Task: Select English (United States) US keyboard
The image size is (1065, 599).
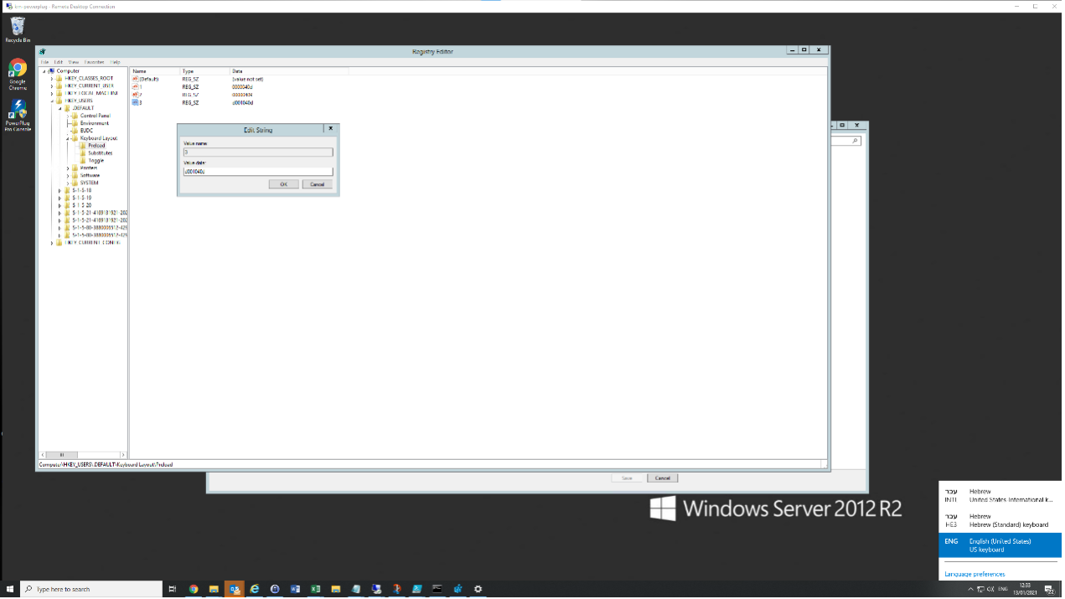Action: pos(1000,545)
